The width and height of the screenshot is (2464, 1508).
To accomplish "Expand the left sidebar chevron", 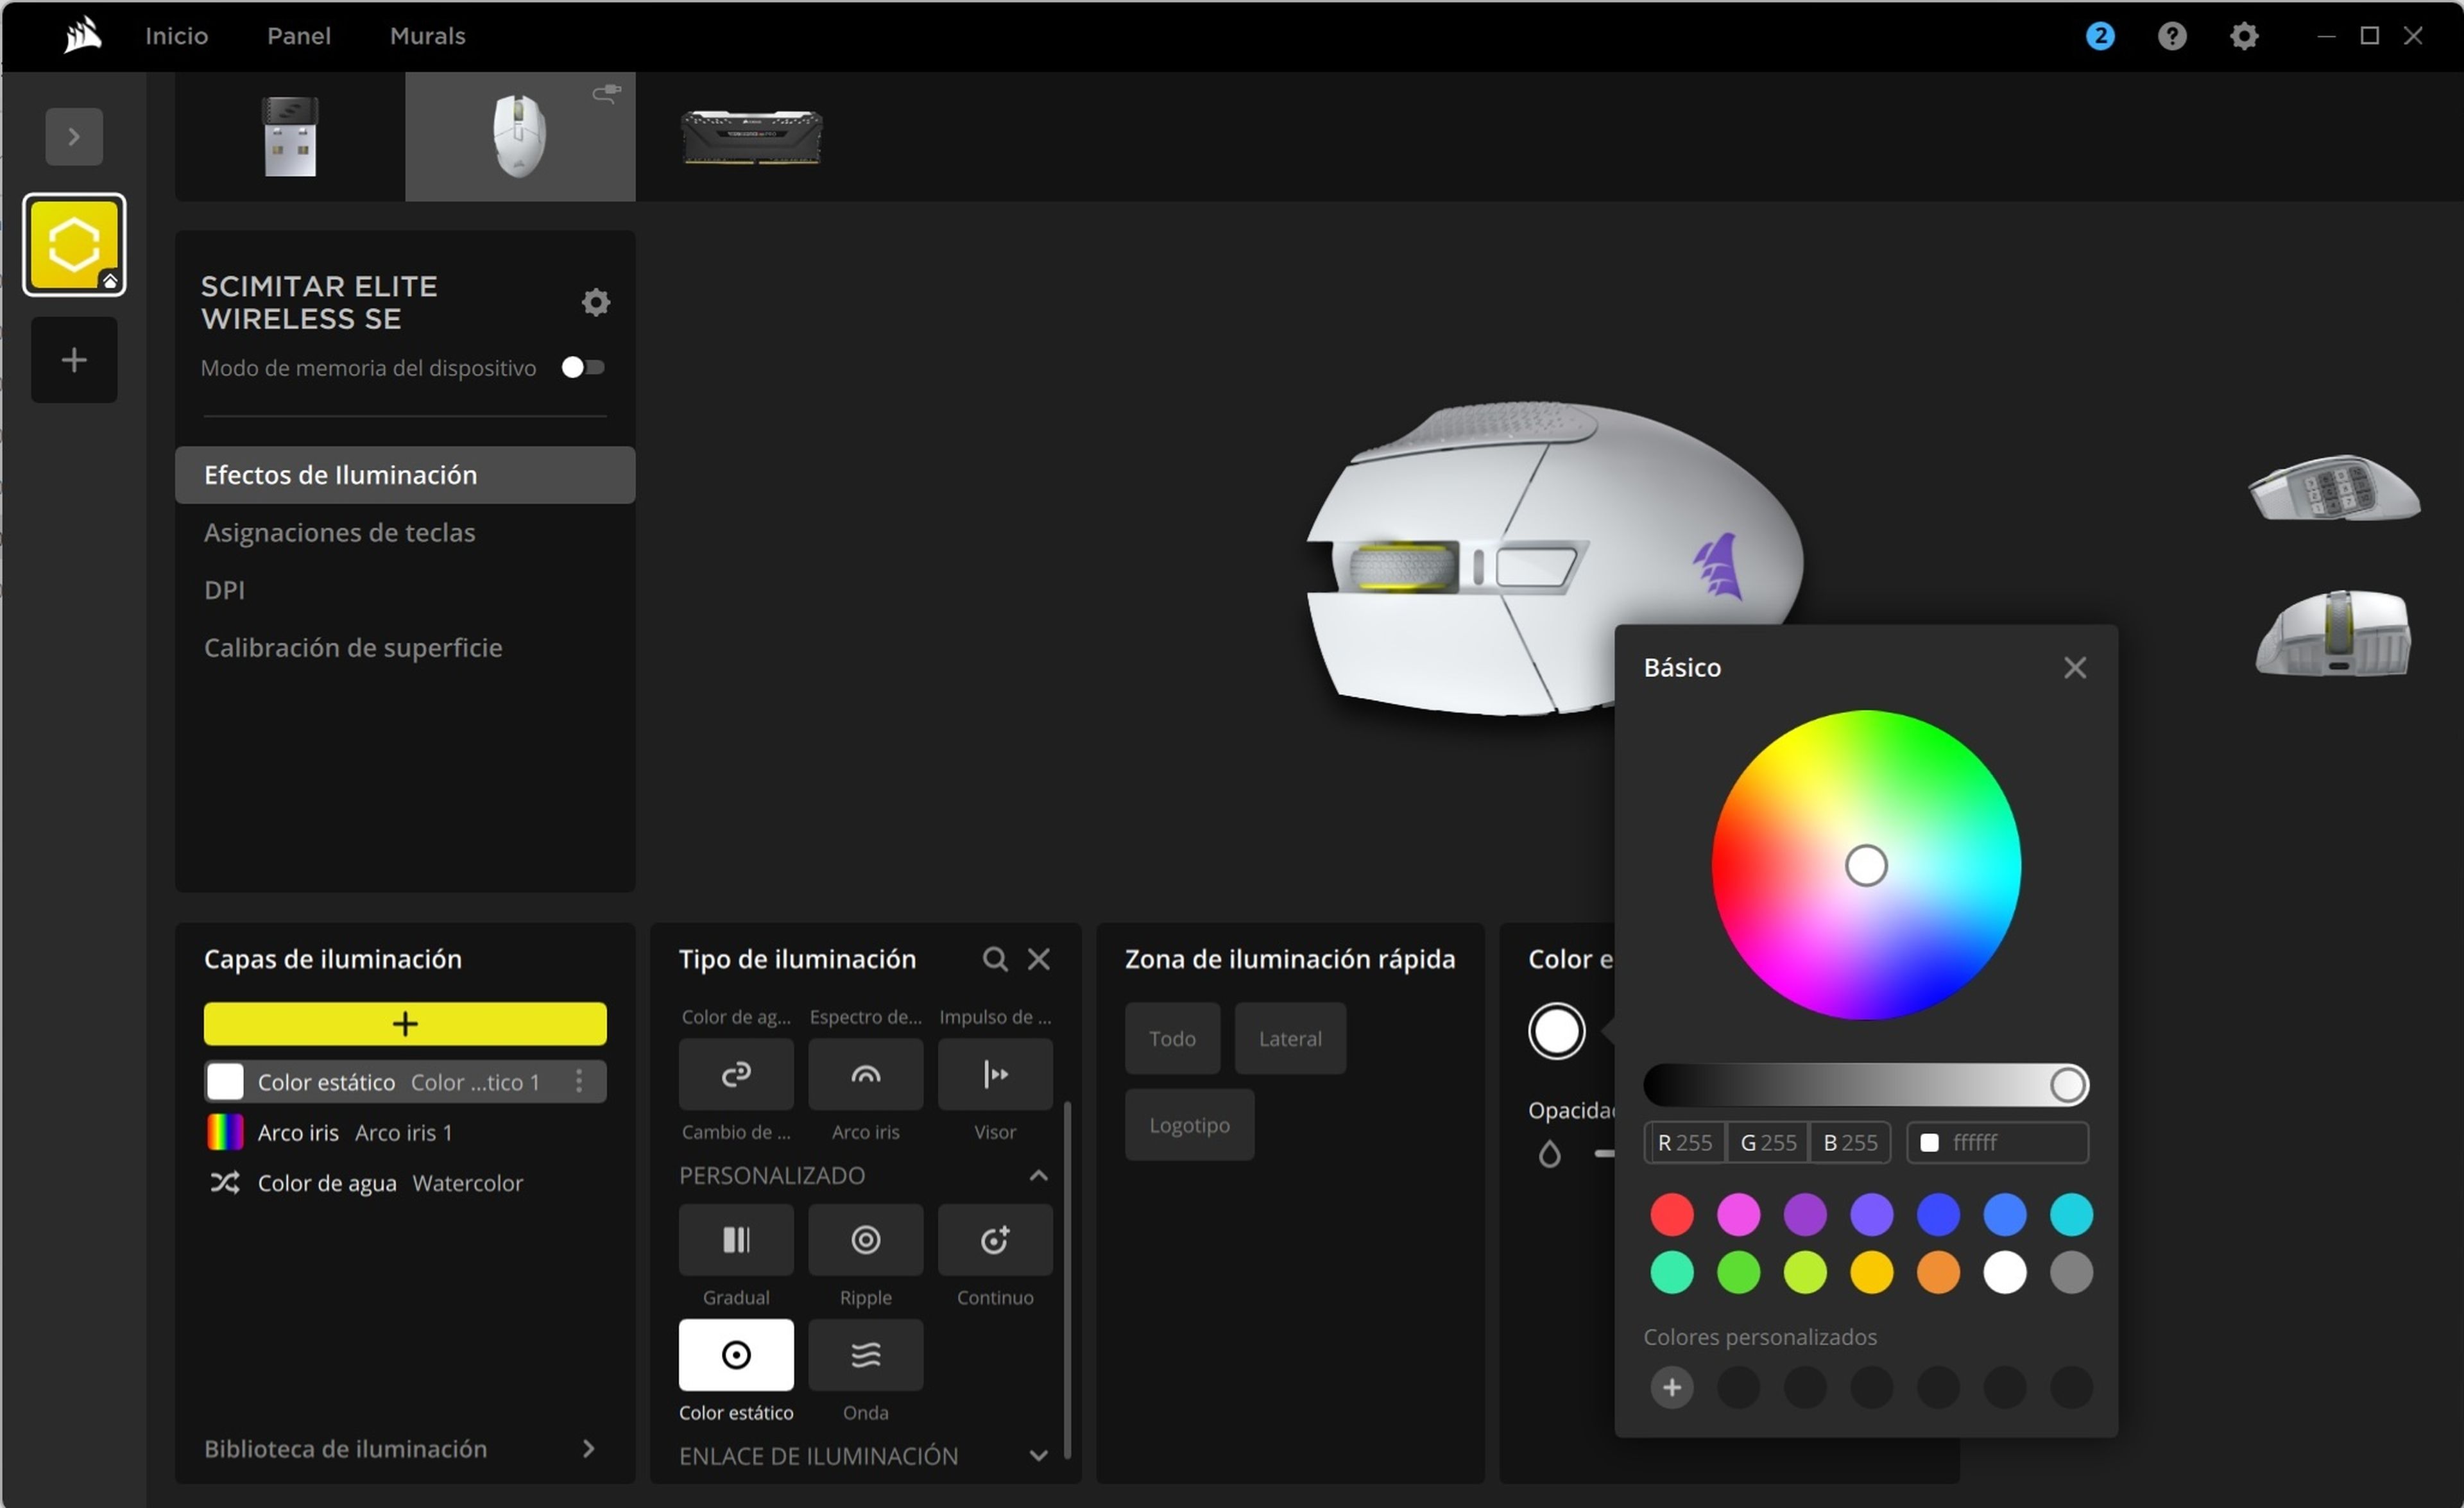I will tap(74, 137).
